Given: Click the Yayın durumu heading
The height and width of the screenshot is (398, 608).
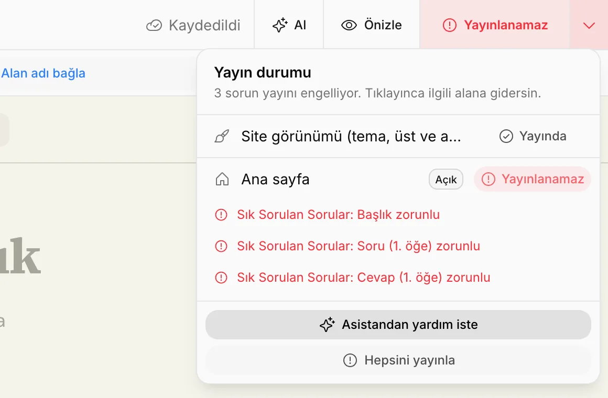Looking at the screenshot, I should tap(263, 72).
